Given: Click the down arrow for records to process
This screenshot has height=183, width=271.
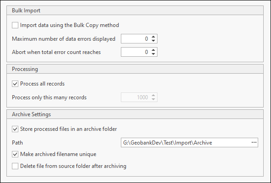Looking at the screenshot, I should coord(153,99).
